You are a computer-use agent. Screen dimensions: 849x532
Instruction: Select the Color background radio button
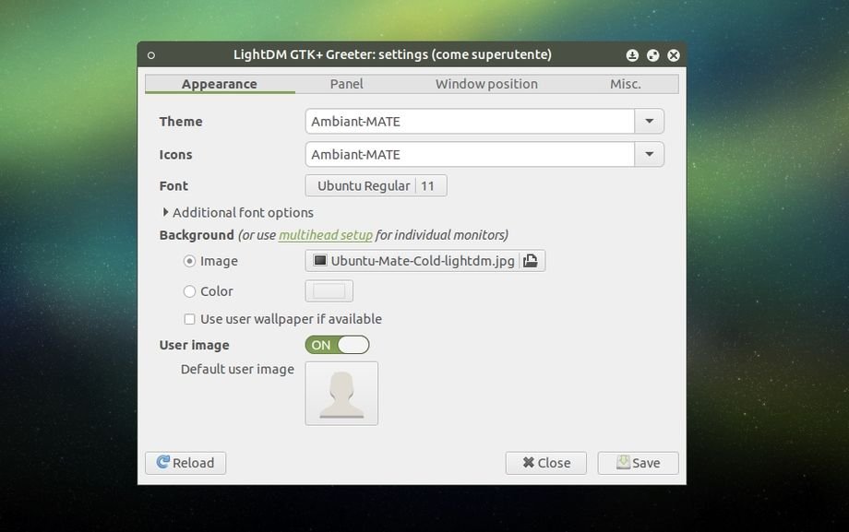pyautogui.click(x=190, y=291)
